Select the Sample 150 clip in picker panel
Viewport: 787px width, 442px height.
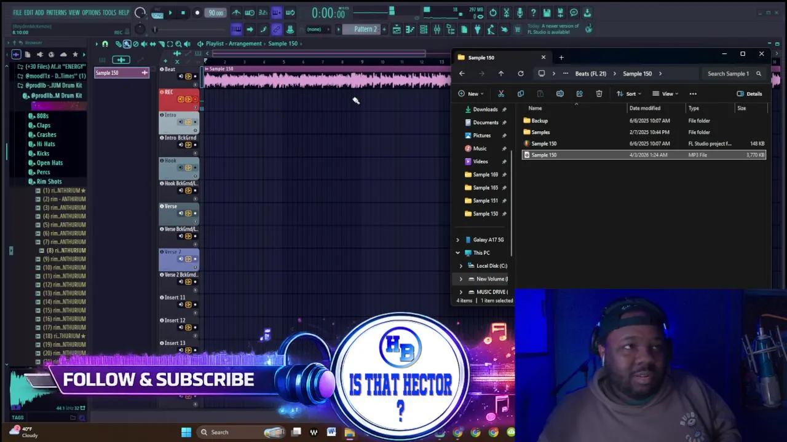pyautogui.click(x=122, y=73)
